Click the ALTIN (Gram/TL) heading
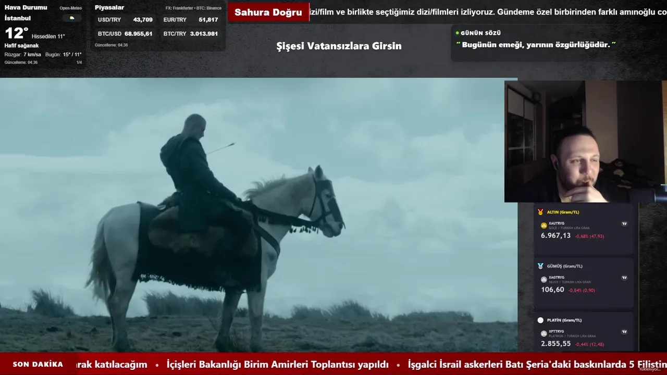Screen dimensions: 667x375 563,212
